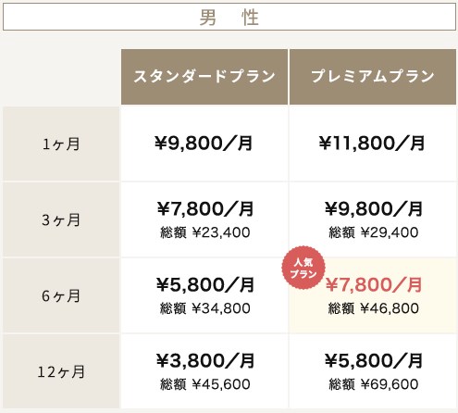The image size is (458, 413).
Task: Choose the 3ヶ月 row label
Action: pos(61,219)
